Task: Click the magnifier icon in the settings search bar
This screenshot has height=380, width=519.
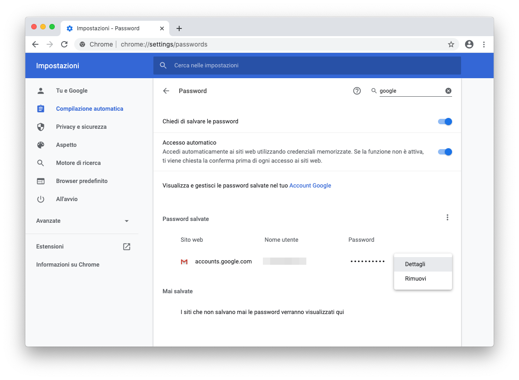Action: [x=163, y=66]
